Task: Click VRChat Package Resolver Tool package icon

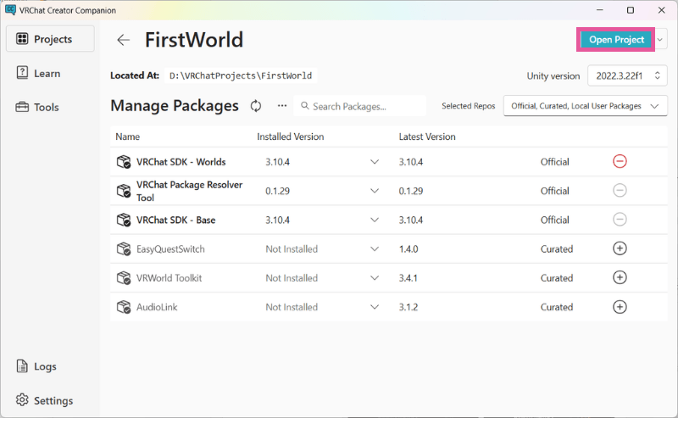Action: [124, 191]
